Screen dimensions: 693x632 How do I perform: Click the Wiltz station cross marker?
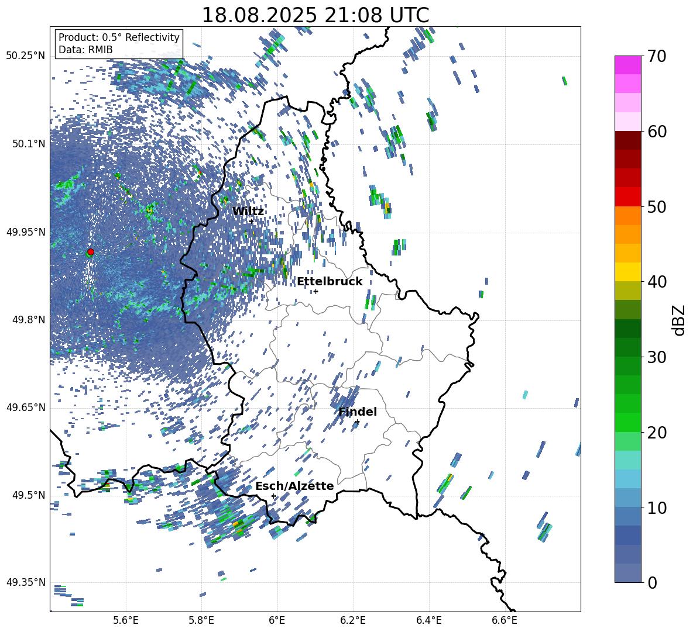[252, 221]
